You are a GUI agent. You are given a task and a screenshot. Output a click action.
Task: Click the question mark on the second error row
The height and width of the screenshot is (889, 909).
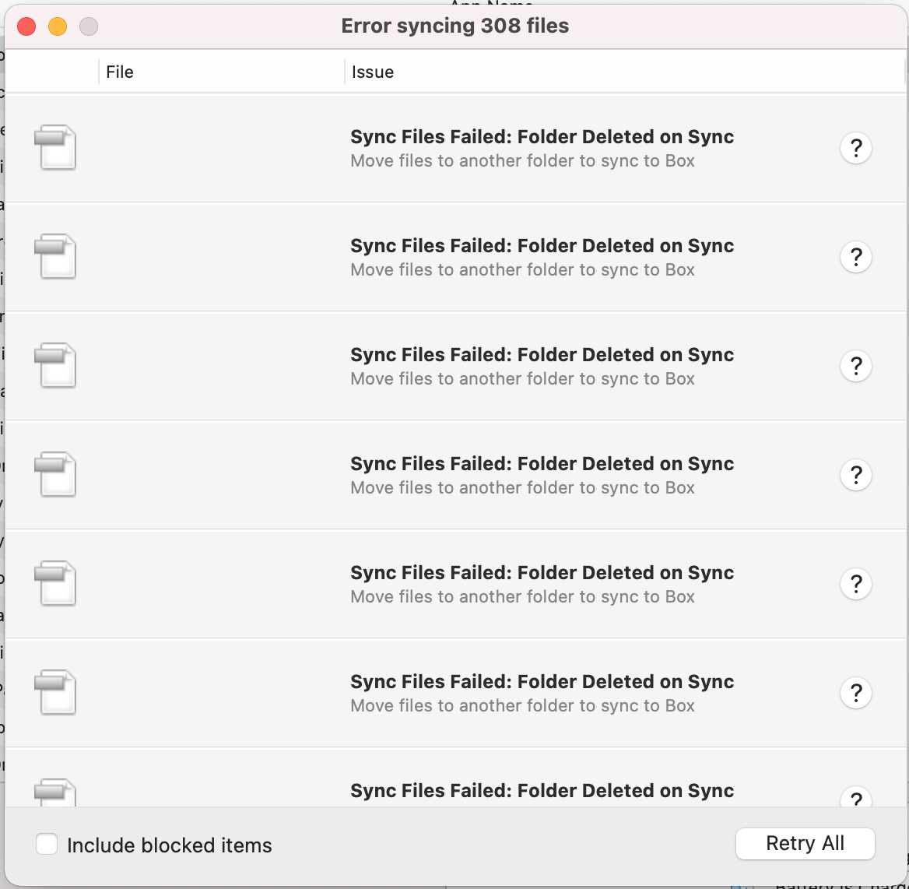tap(856, 257)
